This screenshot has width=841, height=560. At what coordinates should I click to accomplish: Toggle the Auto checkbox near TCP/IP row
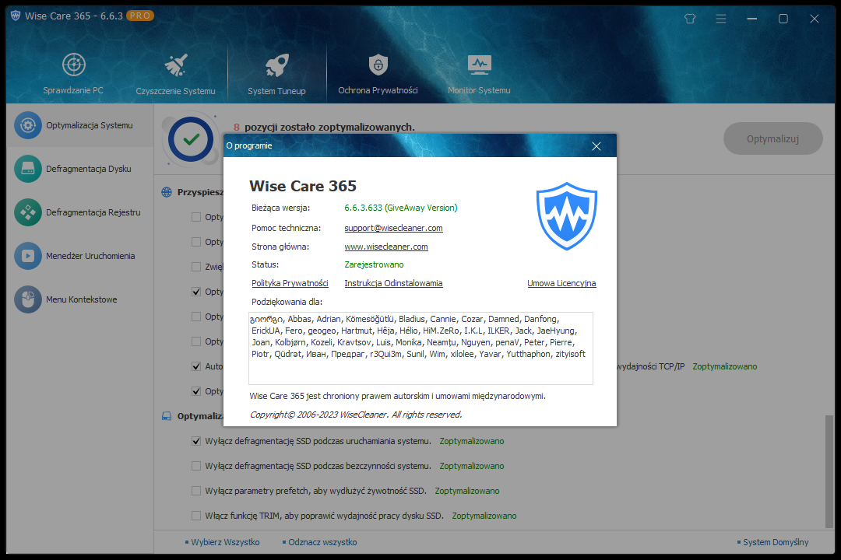196,366
